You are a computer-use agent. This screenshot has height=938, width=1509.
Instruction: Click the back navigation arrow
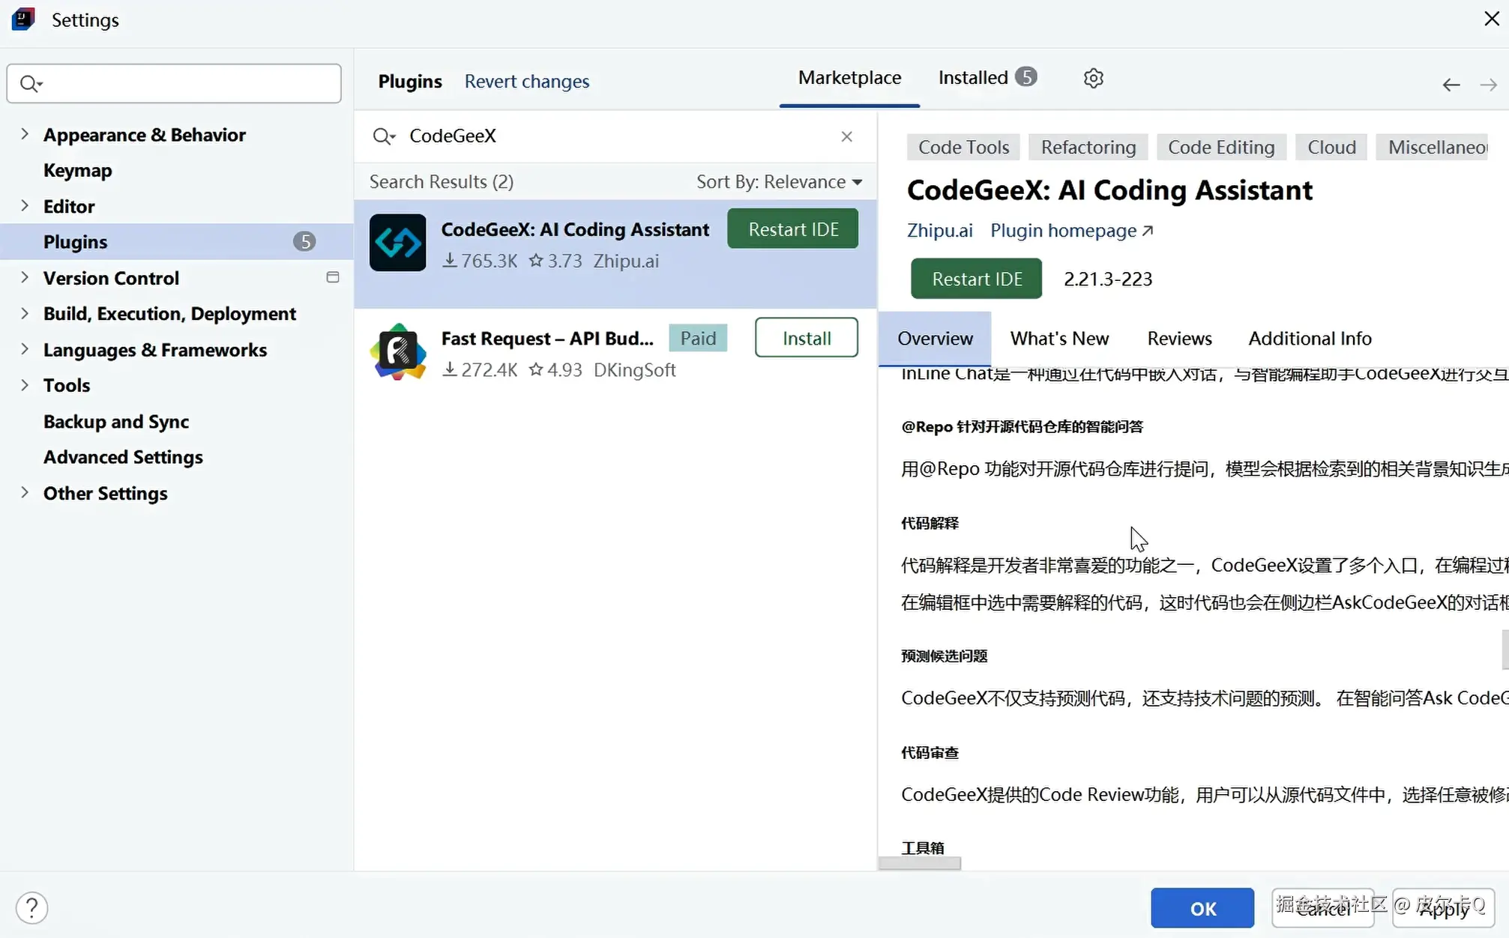tap(1451, 85)
